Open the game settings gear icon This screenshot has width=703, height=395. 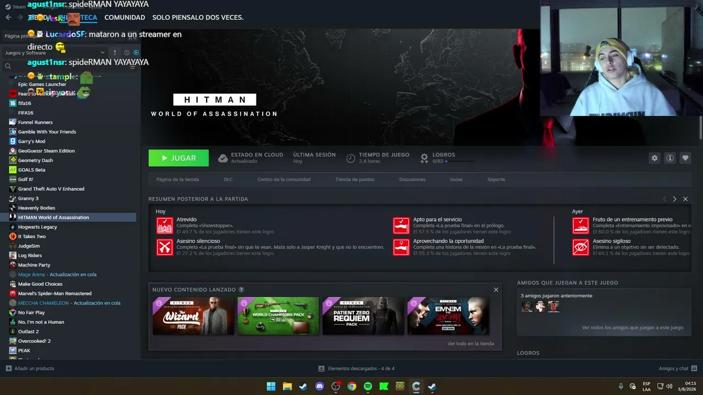pyautogui.click(x=654, y=158)
